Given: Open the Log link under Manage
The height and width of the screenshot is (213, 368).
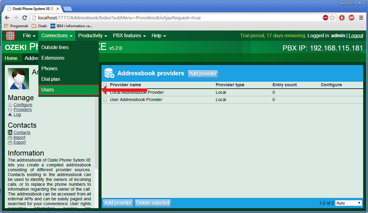Looking at the screenshot, I should 17,115.
